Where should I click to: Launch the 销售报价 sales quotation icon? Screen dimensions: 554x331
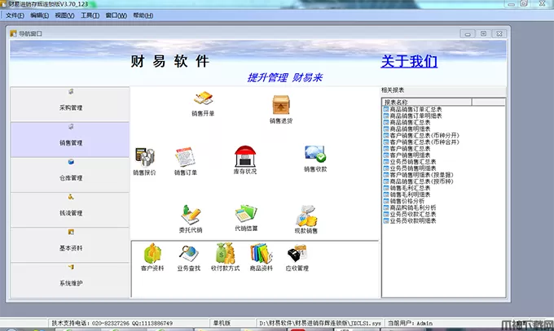tap(144, 161)
